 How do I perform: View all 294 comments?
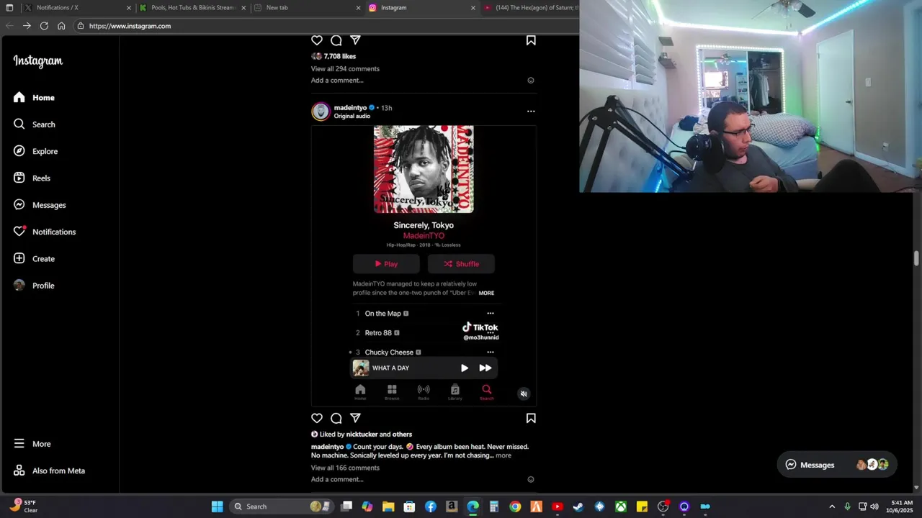(345, 69)
